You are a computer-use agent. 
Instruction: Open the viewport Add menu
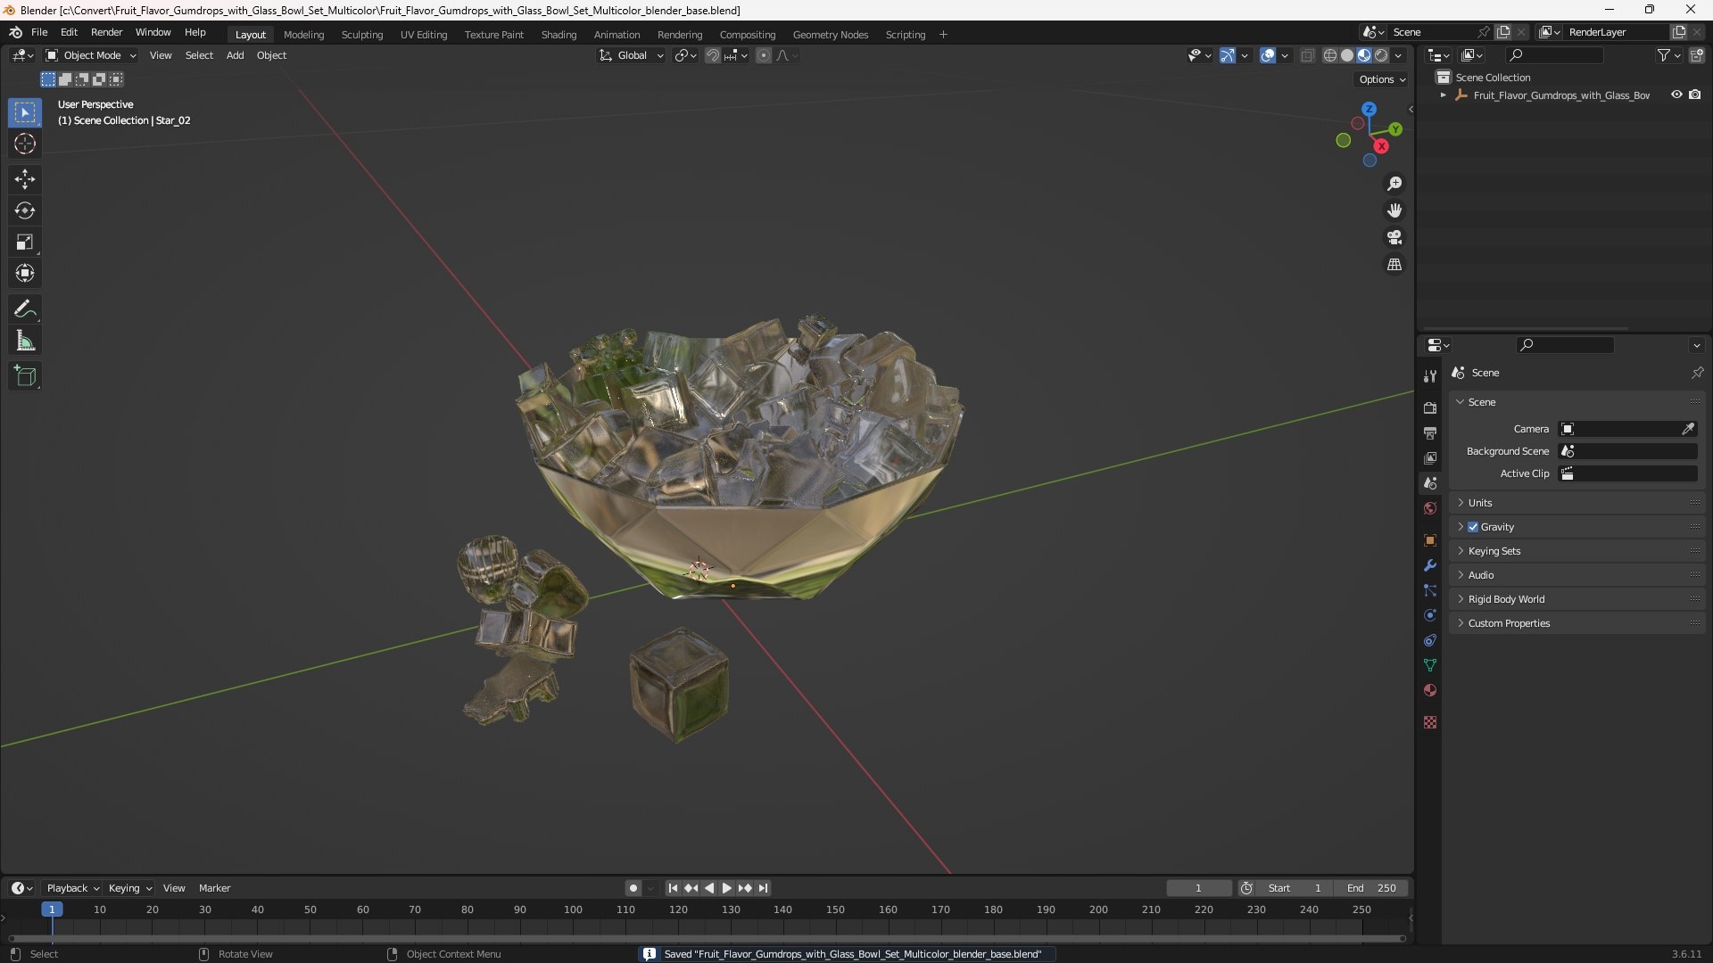pyautogui.click(x=235, y=55)
